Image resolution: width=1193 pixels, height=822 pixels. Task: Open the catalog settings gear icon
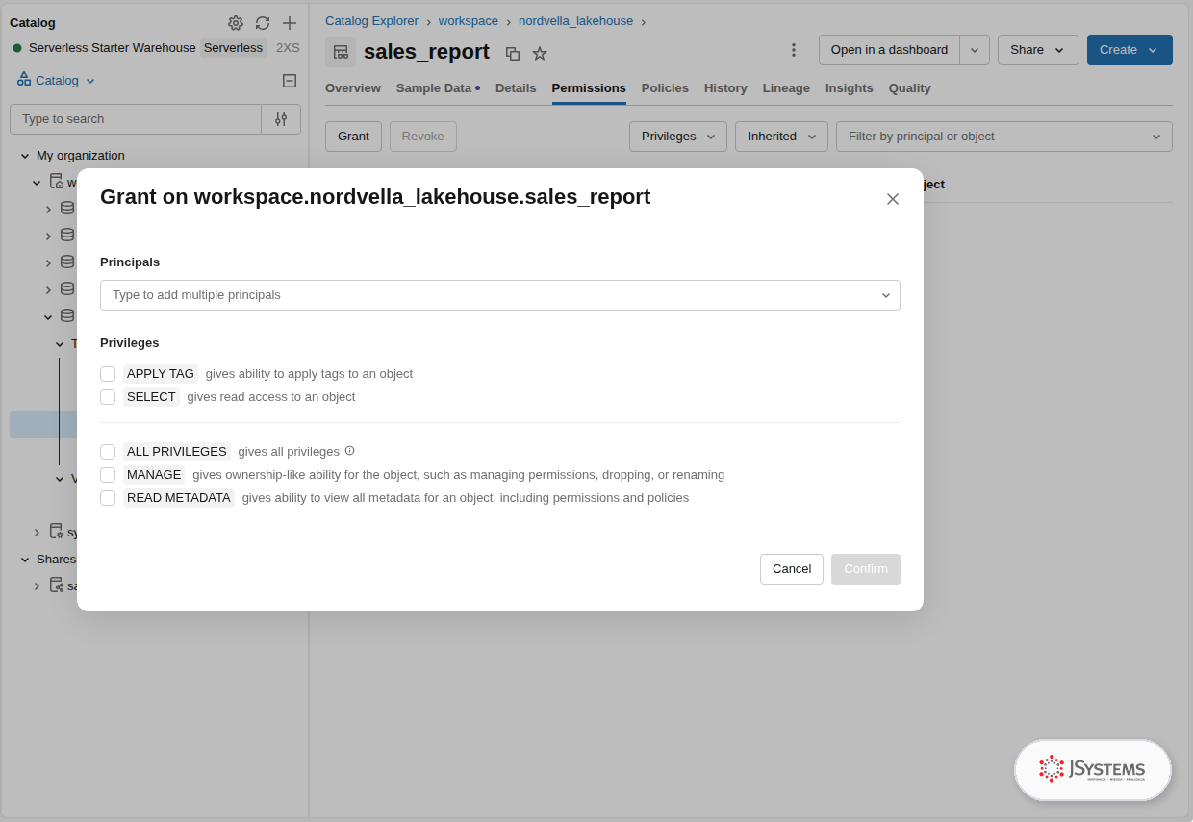236,23
